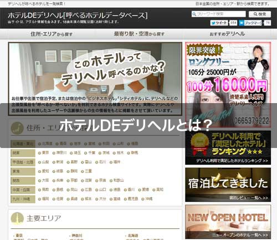Click the 関東 region label
Screen dimensions: 277x240
[23, 153]
